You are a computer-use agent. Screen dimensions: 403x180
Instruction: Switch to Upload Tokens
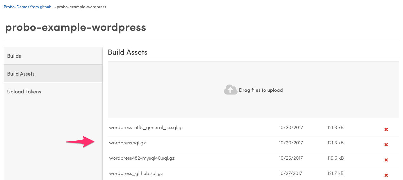[x=24, y=91]
